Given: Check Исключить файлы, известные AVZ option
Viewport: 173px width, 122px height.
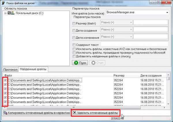Looking at the screenshot, I should point(74,49).
